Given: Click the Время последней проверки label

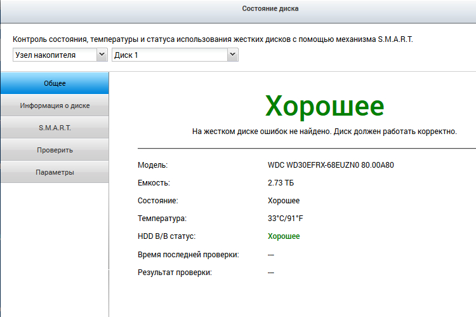Looking at the screenshot, I should click(x=188, y=254).
